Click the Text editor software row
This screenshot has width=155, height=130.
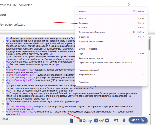pos(37,25)
